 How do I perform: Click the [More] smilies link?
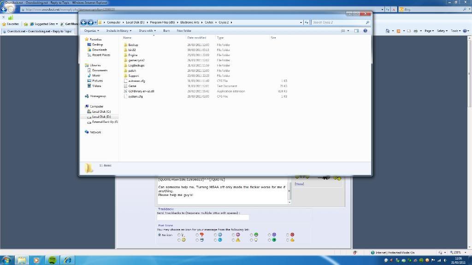299,184
